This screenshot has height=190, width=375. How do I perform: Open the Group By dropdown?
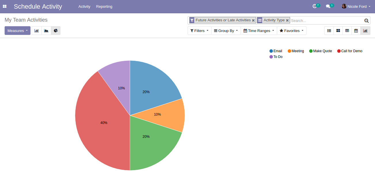click(226, 31)
